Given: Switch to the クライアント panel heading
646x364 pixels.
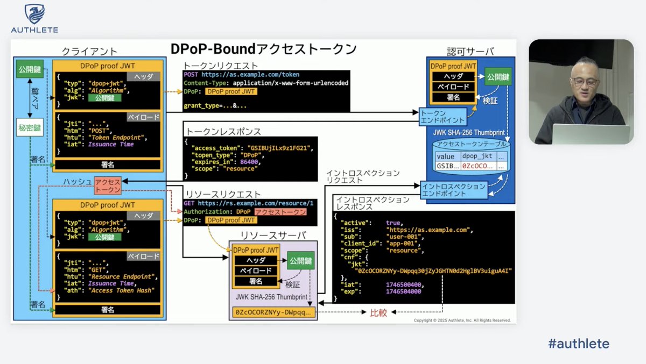Looking at the screenshot, I should click(89, 52).
